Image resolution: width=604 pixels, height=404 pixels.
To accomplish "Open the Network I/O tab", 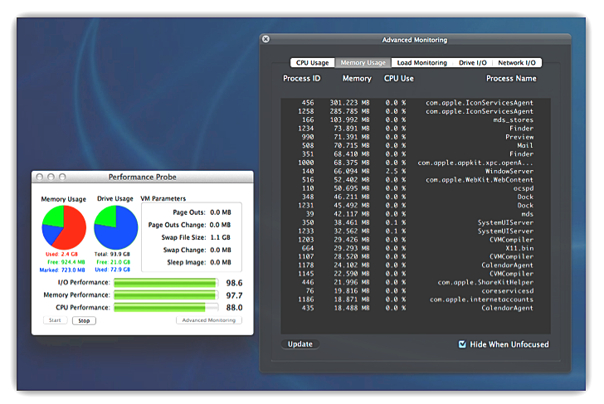I will (x=517, y=63).
